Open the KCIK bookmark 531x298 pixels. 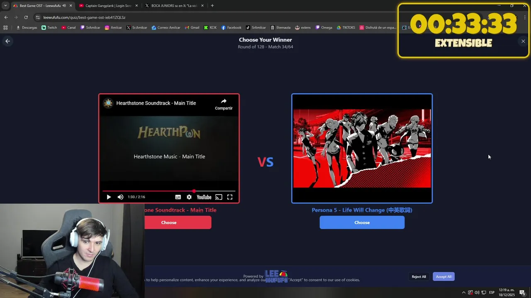(x=210, y=28)
